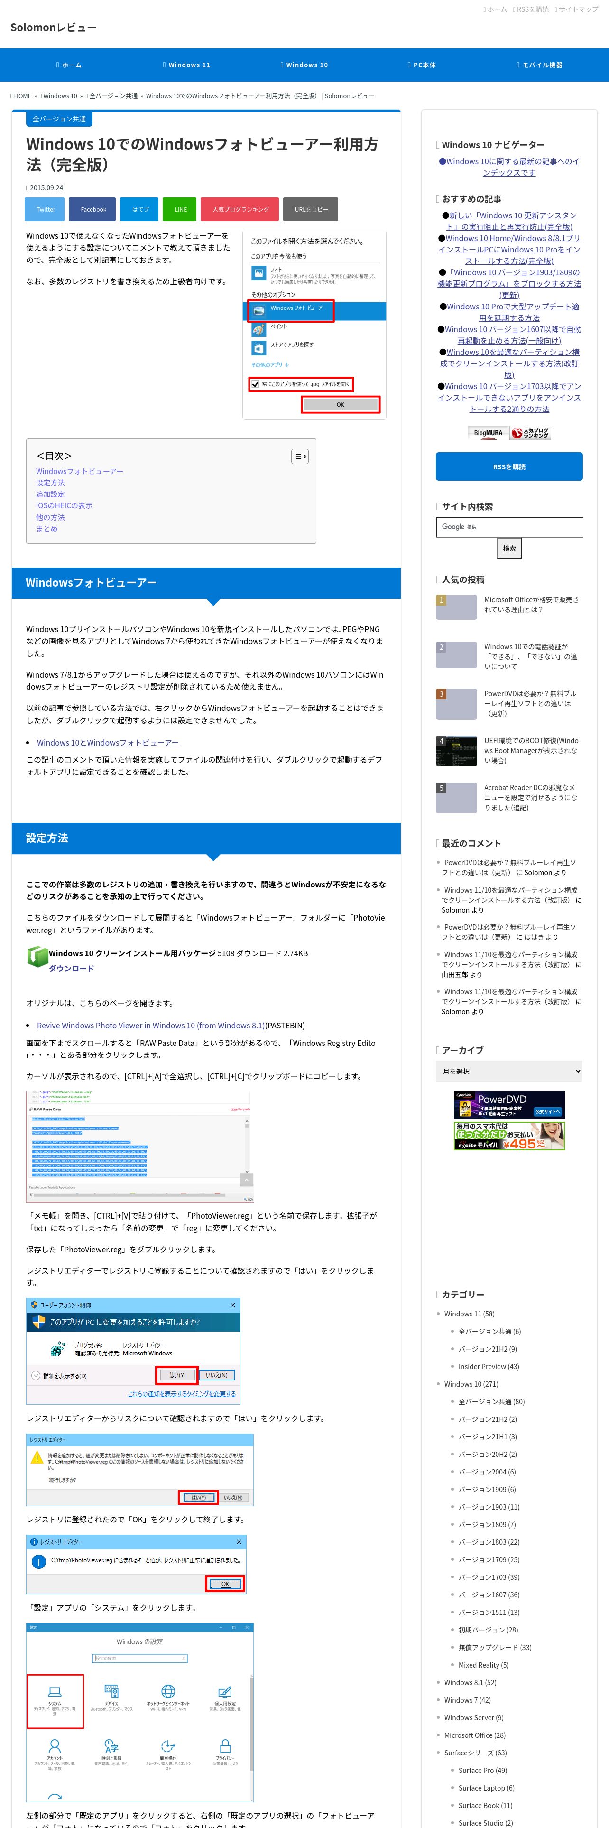Click the small RSSを購読 link at the top
This screenshot has width=609, height=1828.
531,9
